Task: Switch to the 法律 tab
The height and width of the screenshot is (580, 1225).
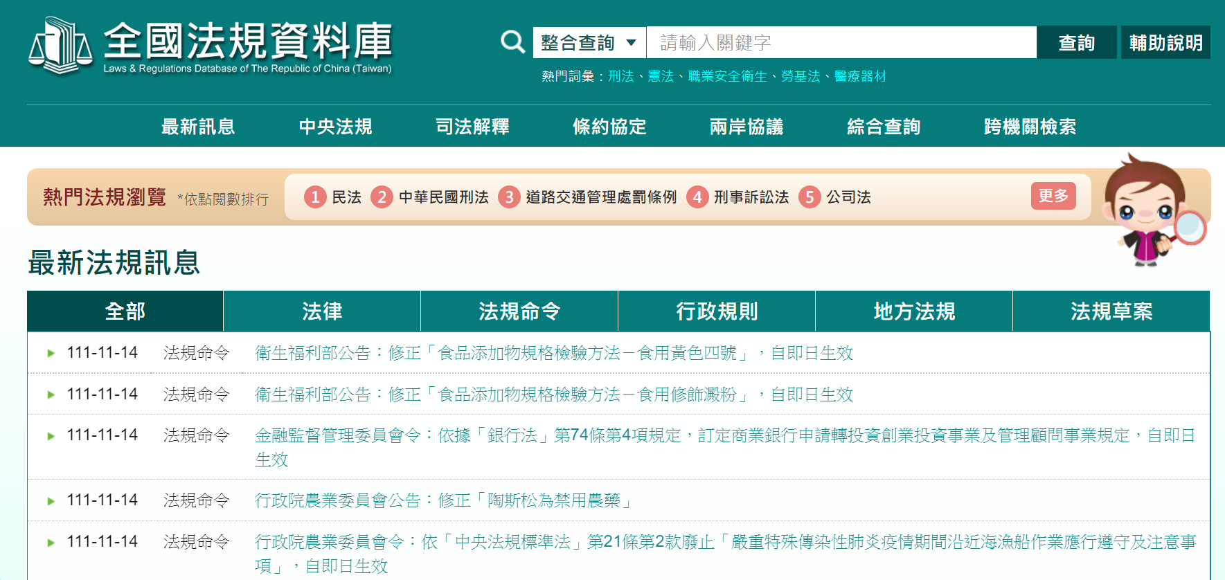Action: (322, 311)
